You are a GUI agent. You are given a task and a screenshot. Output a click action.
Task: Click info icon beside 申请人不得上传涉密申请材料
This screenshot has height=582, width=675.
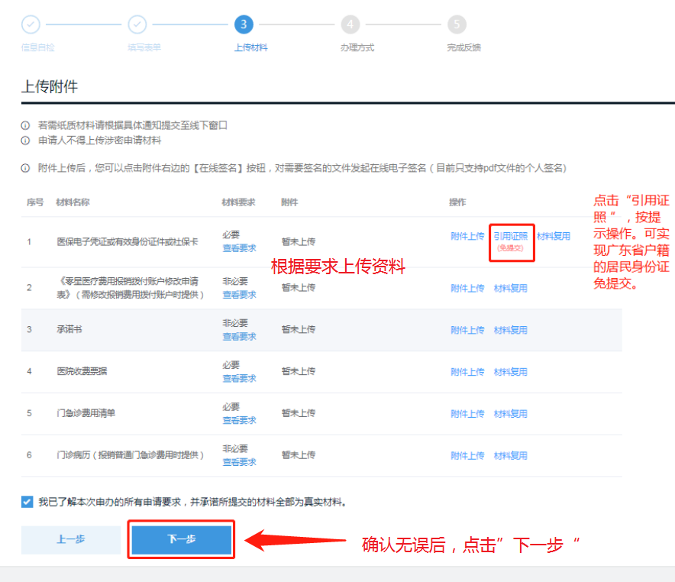tap(25, 141)
